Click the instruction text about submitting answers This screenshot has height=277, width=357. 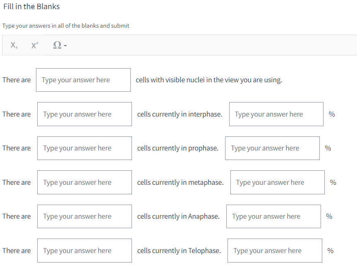coord(66,25)
